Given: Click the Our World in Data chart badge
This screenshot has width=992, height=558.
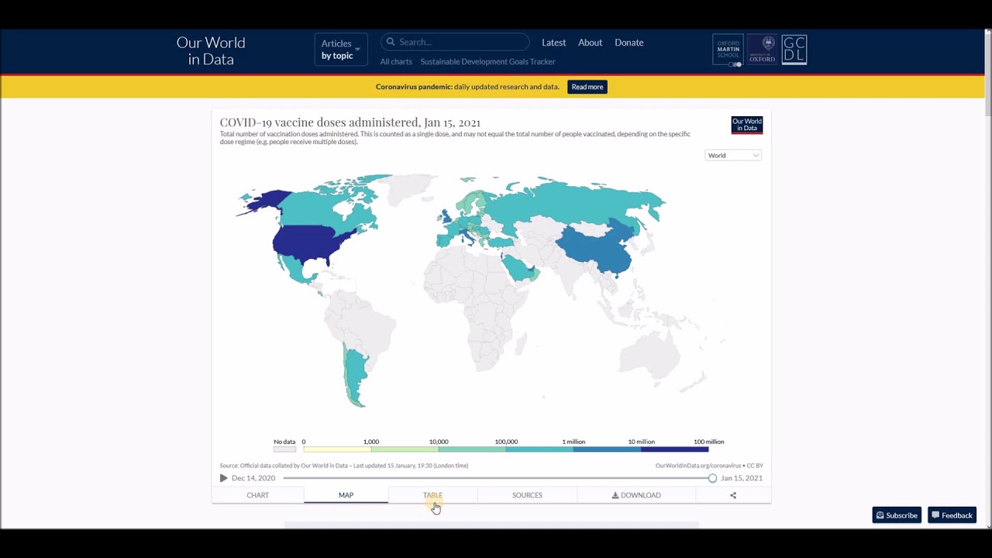Looking at the screenshot, I should [x=746, y=125].
